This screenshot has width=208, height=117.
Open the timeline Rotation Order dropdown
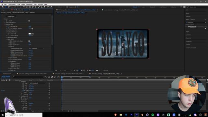click(x=38, y=83)
